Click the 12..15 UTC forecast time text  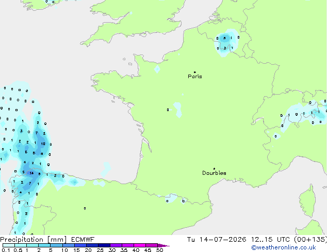pyautogui.click(x=270, y=240)
